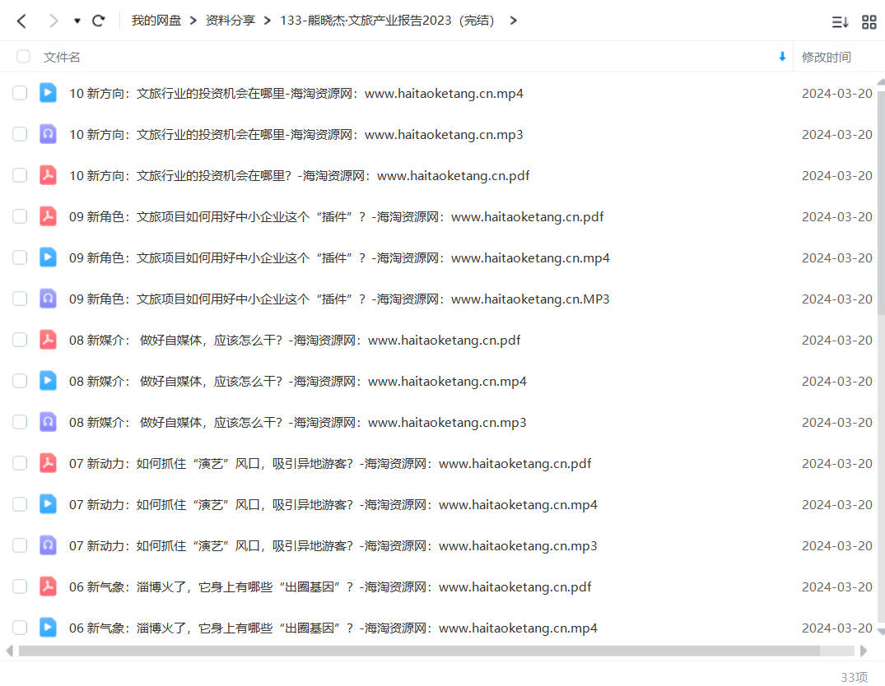Click PDF icon of 08 新媒介 pdf
Viewport: 885px width, 686px height.
pyautogui.click(x=48, y=340)
